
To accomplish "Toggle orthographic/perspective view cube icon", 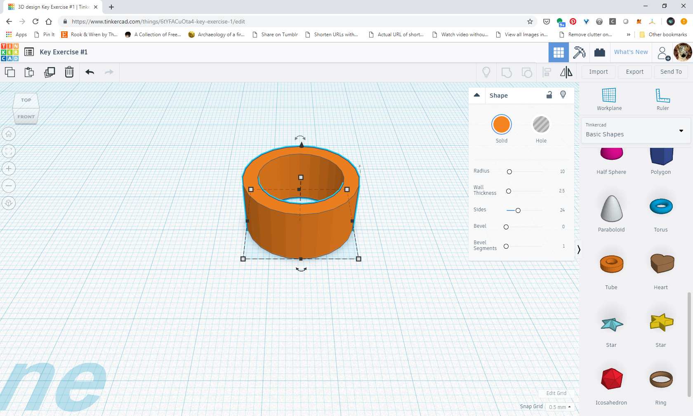I will point(9,203).
